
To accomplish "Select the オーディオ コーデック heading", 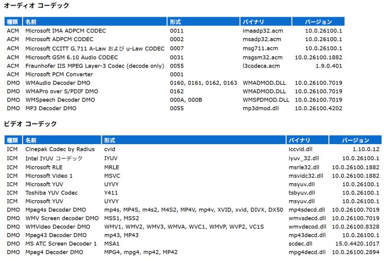I will point(36,5).
